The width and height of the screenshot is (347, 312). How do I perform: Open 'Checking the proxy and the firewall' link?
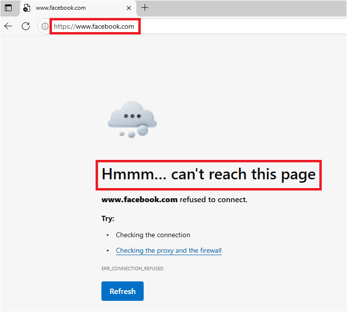pos(168,250)
